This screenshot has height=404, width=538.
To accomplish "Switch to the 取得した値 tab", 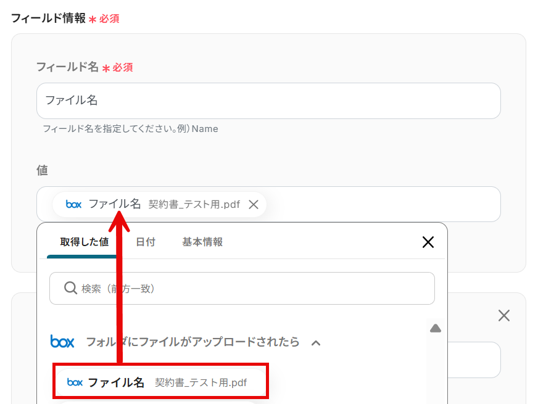I will click(x=85, y=242).
